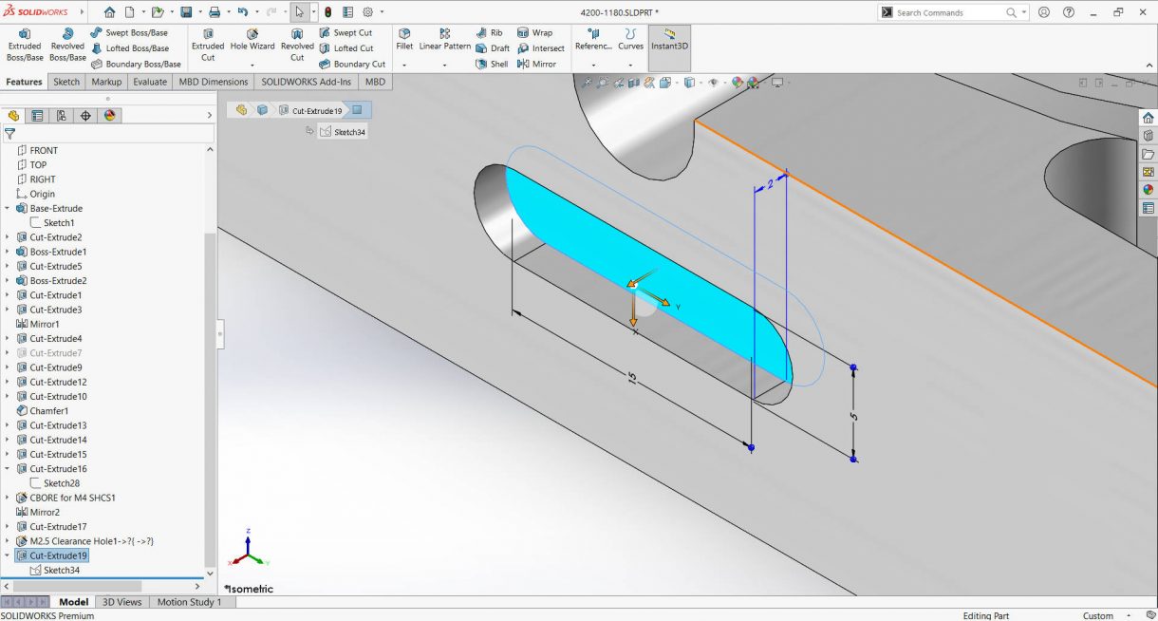Open Reference Geometry tools
The height and width of the screenshot is (621, 1158).
coord(593,39)
